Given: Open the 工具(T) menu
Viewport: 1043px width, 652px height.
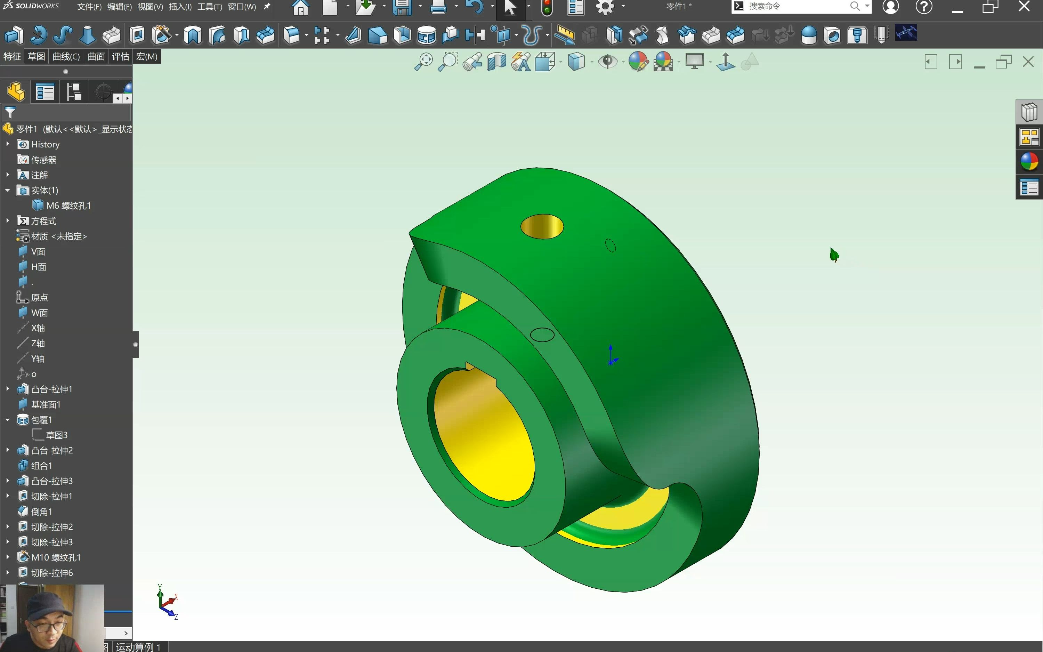Looking at the screenshot, I should point(209,7).
